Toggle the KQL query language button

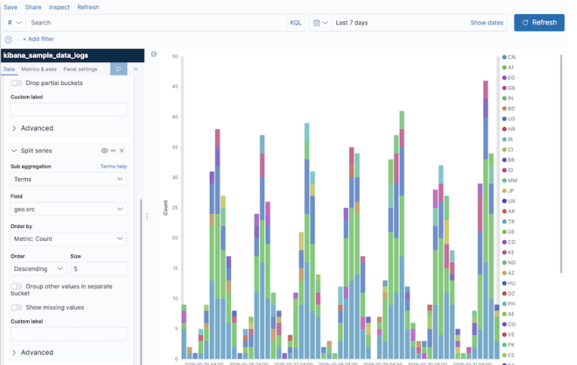coord(295,23)
